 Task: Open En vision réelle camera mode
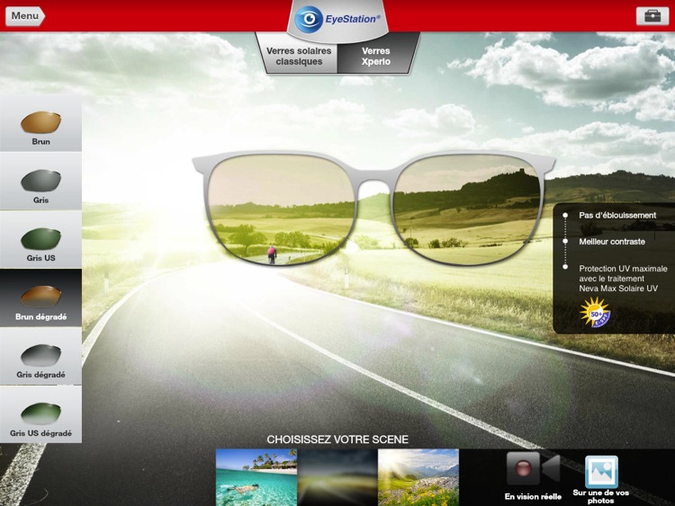point(533,476)
